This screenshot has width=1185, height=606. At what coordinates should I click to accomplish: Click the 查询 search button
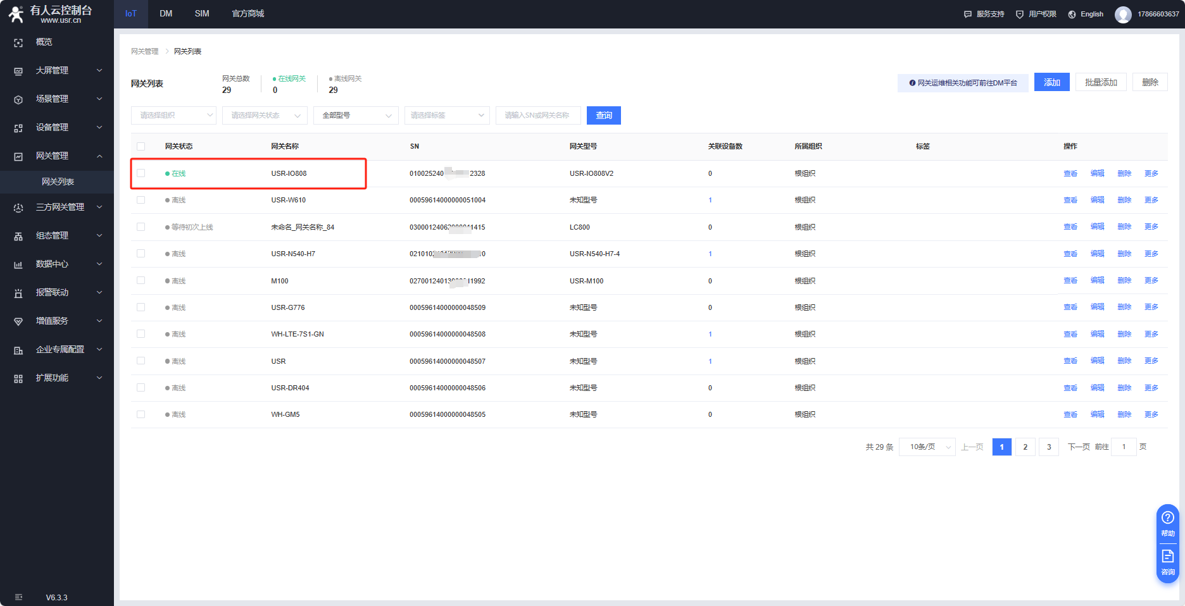pos(604,115)
